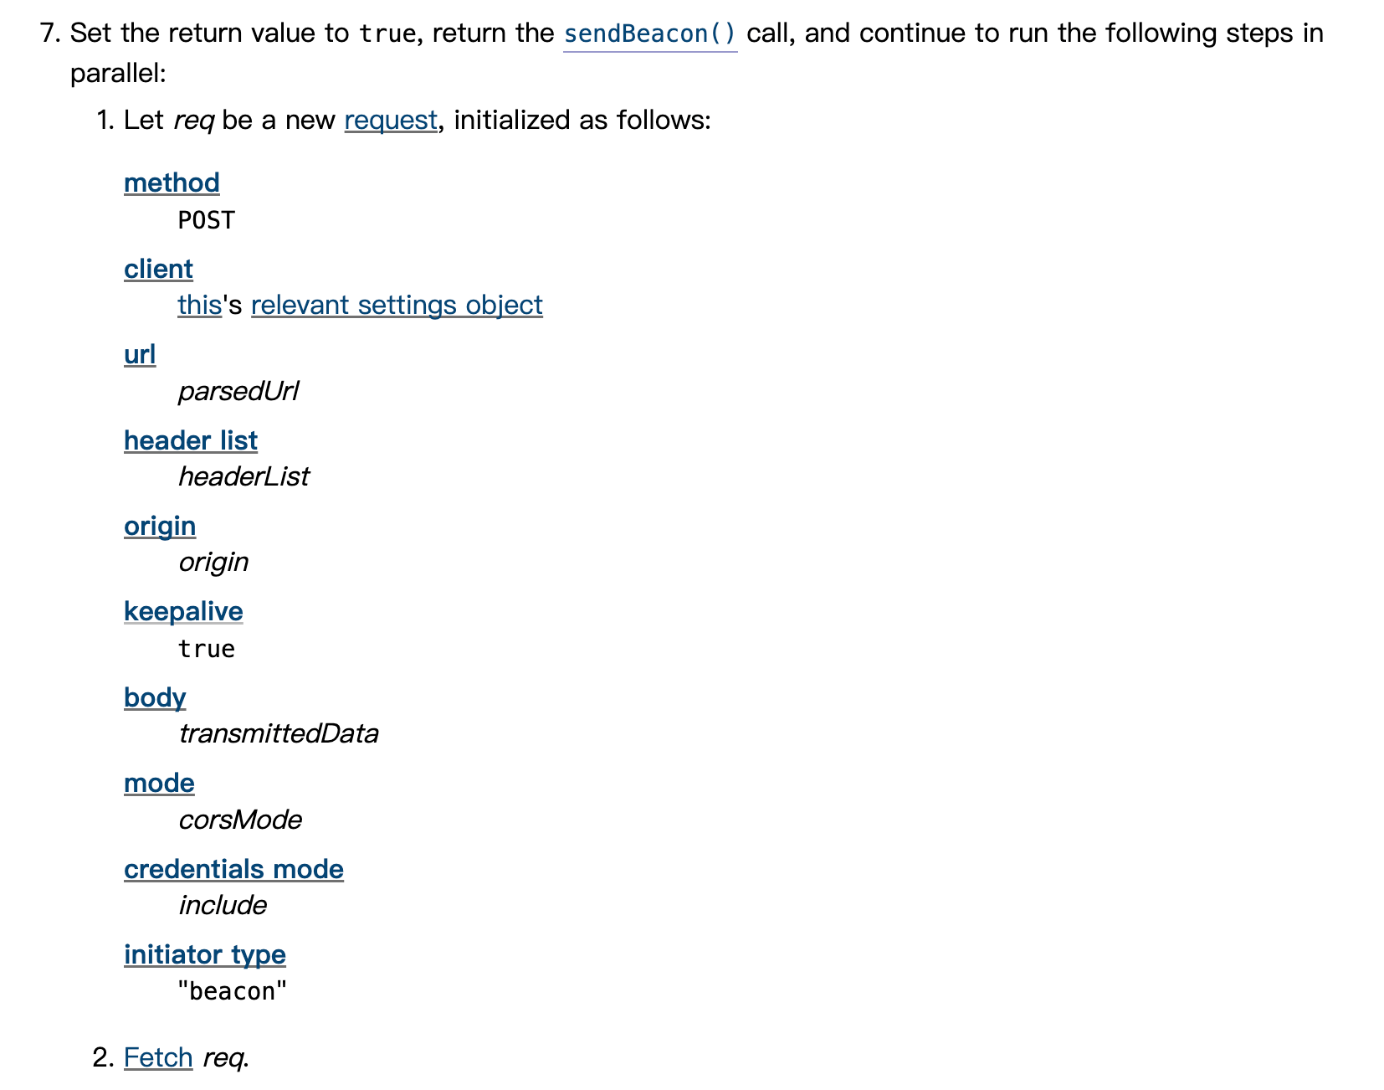Click the 'method' term link
Viewport: 1384px width, 1090px height.
click(x=172, y=183)
